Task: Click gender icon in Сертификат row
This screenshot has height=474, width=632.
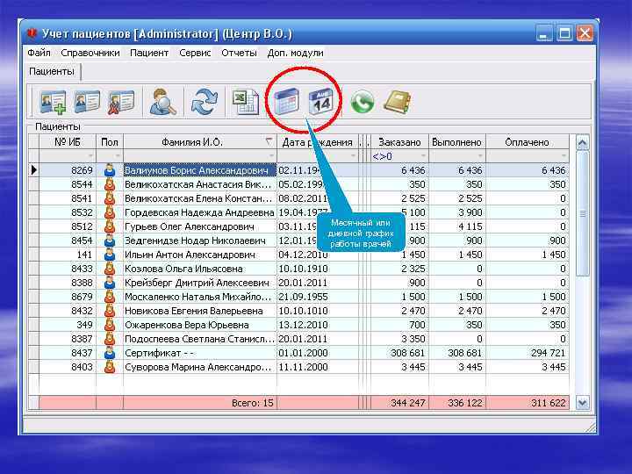Action: [109, 353]
